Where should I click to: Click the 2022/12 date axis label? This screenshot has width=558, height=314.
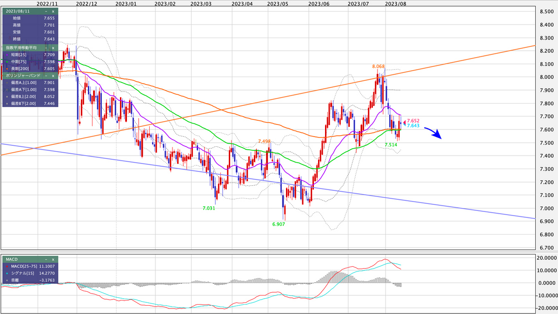(x=86, y=3)
